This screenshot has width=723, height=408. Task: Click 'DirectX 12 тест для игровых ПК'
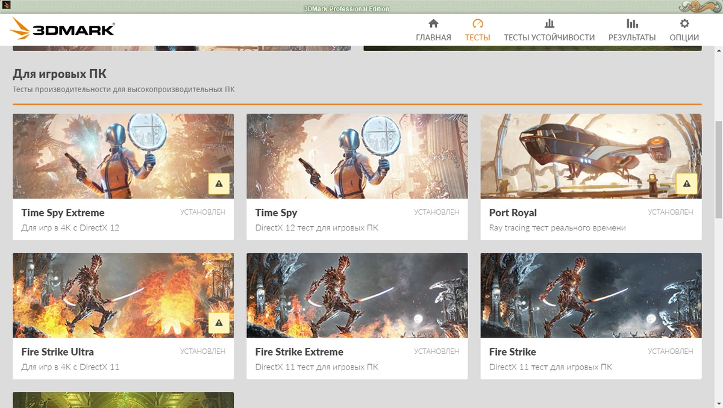tap(317, 228)
